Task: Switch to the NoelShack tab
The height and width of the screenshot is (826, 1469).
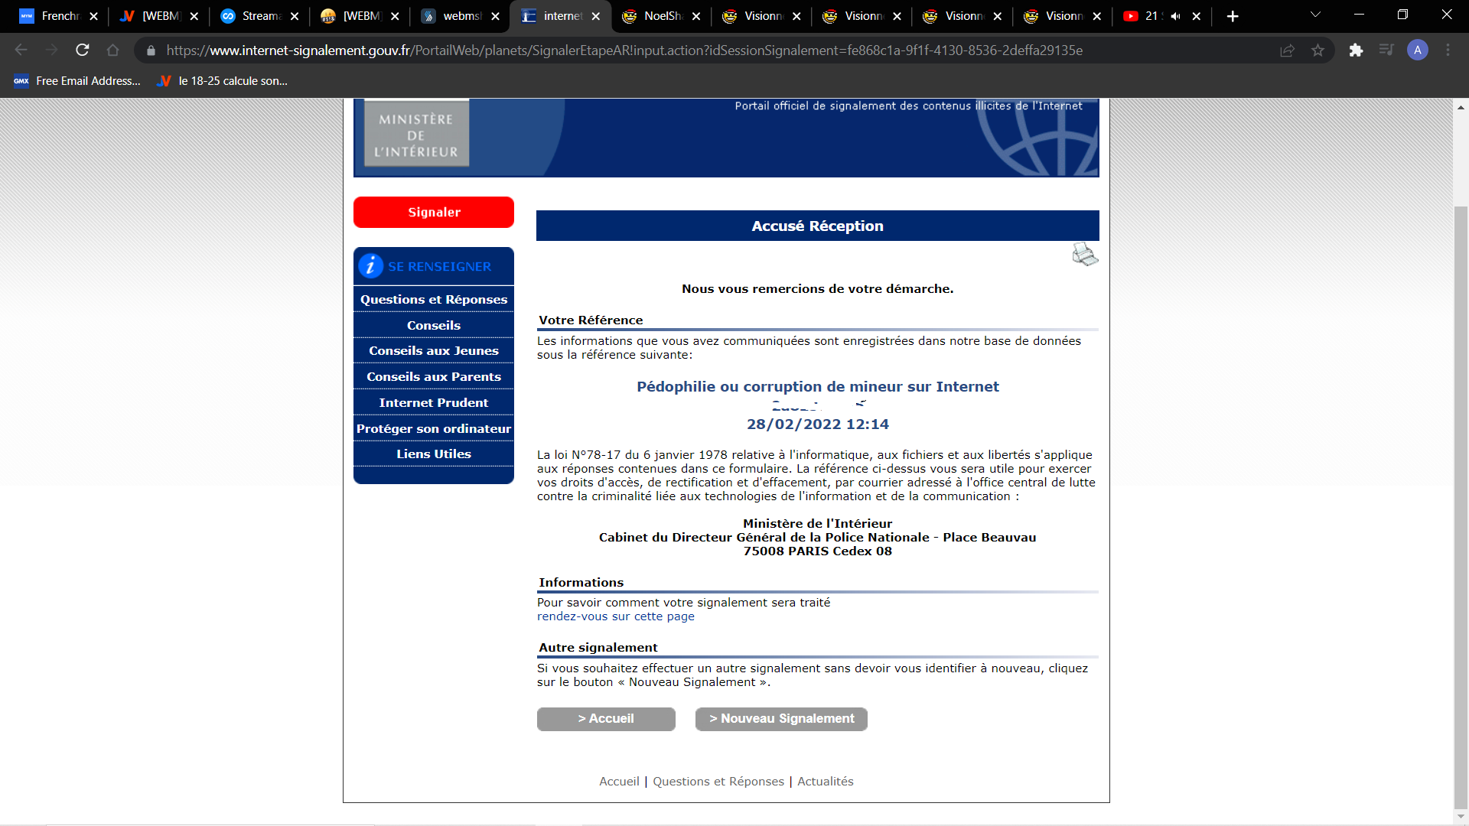Action: [x=661, y=16]
